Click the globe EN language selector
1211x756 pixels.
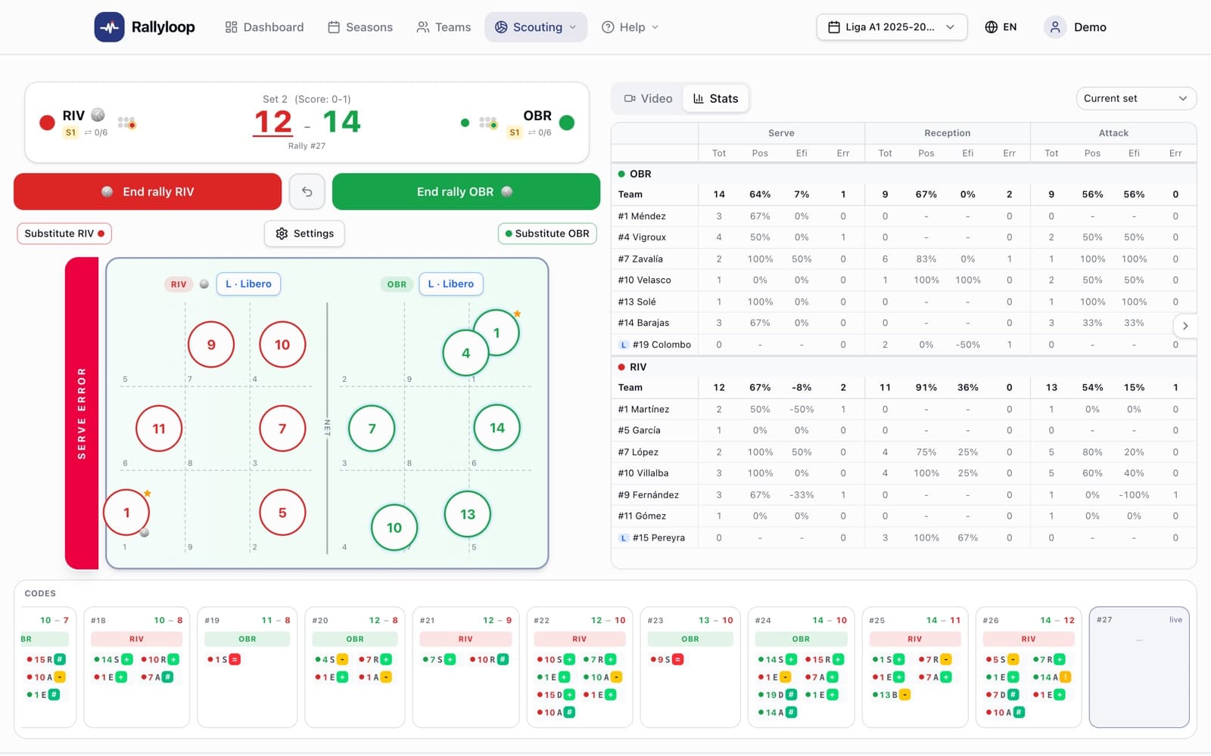pyautogui.click(x=1001, y=27)
